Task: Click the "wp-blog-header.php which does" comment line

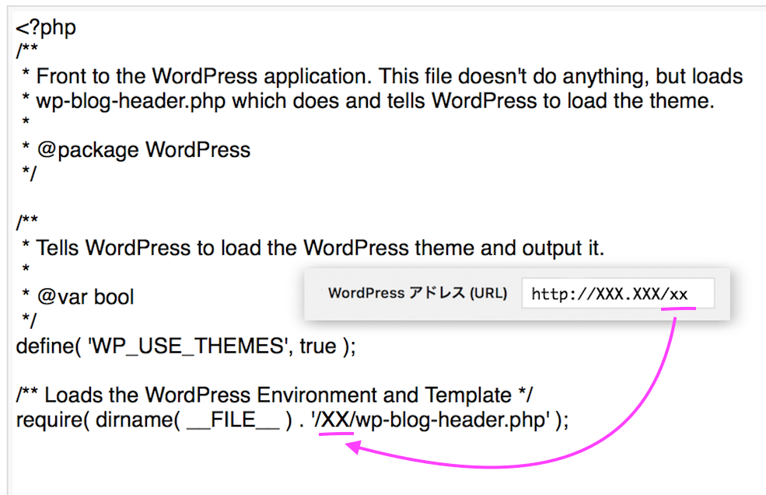Action: point(369,101)
